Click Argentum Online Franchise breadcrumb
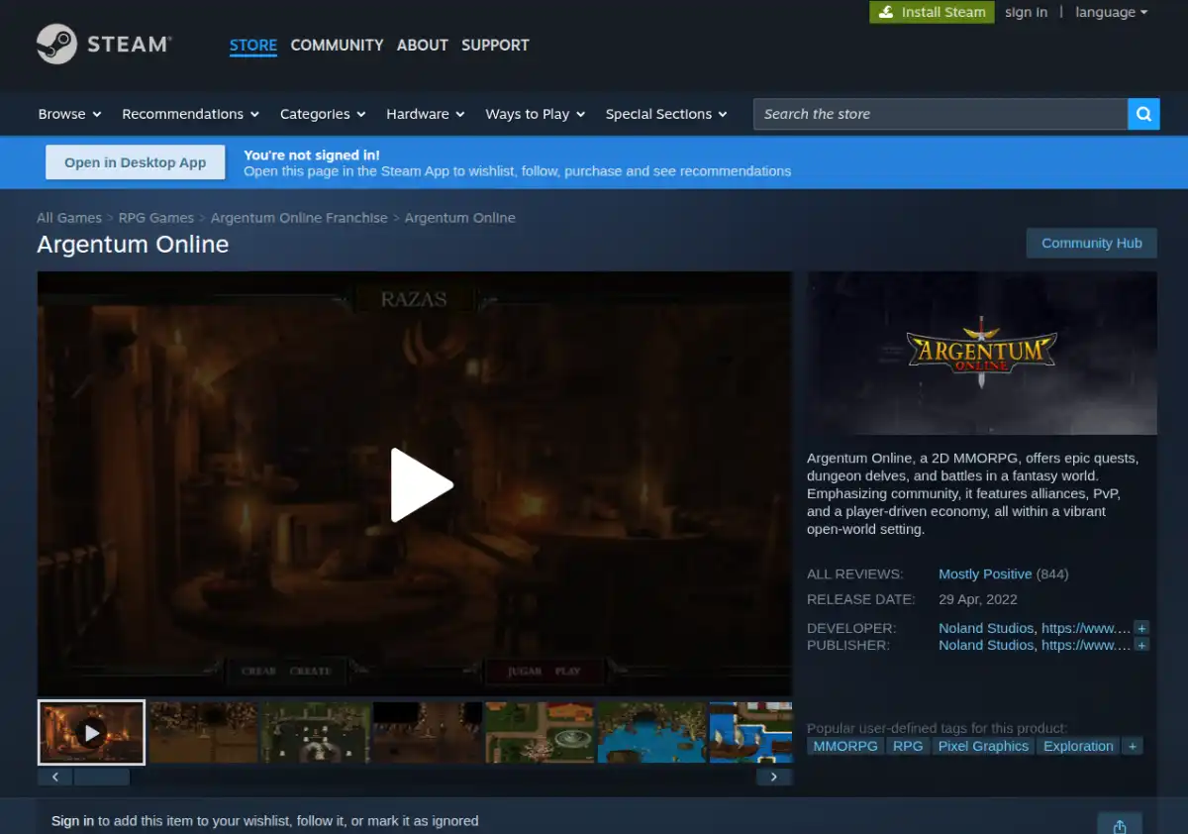This screenshot has width=1188, height=834. click(299, 218)
